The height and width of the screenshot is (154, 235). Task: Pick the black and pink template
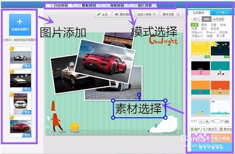click(201, 68)
